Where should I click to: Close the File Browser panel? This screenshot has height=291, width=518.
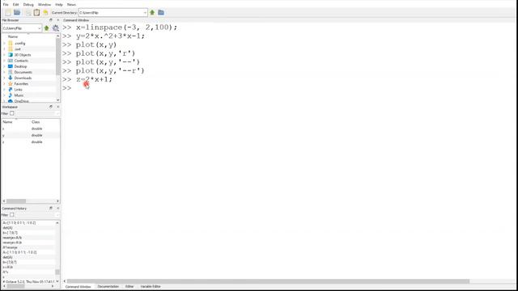pyautogui.click(x=58, y=20)
